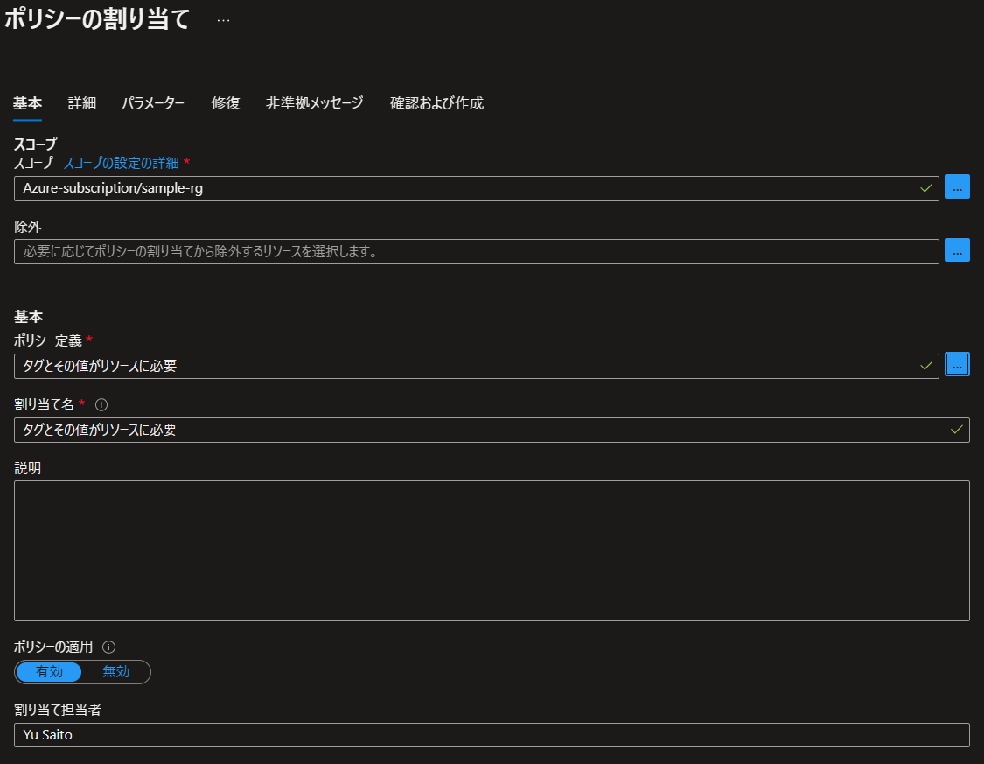
Task: Show info tooltip for ポリシーの適用
Action: coord(108,648)
